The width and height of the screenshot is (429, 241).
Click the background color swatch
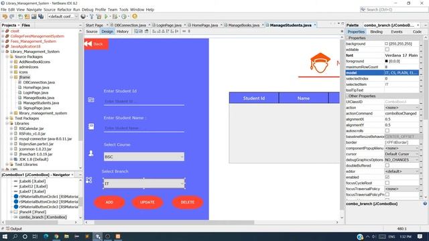[386, 44]
